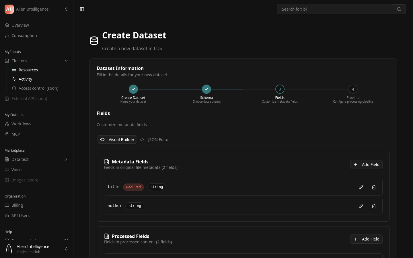Screen dimensions: 413x258
Task: Jump to the Pipeline step
Action: pyautogui.click(x=353, y=89)
